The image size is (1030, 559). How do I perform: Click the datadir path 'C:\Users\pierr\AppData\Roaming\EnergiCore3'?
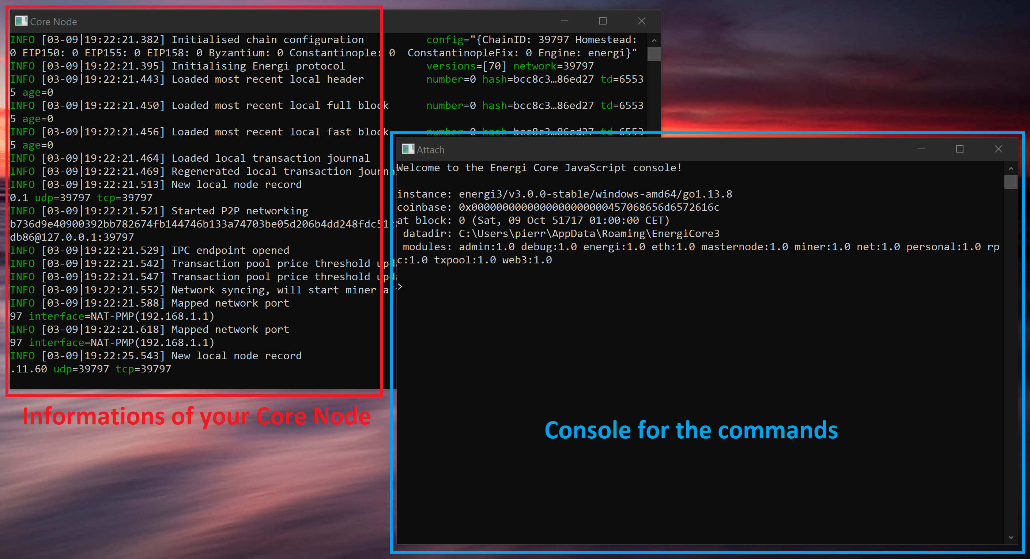pyautogui.click(x=589, y=234)
